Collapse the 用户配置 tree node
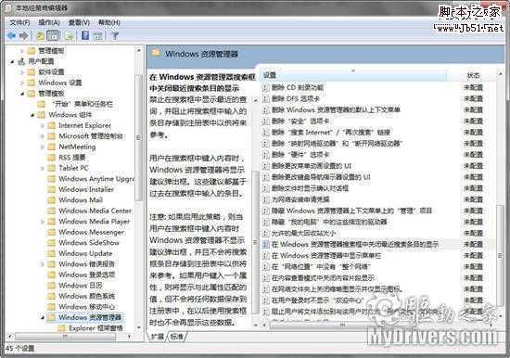 pyautogui.click(x=12, y=61)
